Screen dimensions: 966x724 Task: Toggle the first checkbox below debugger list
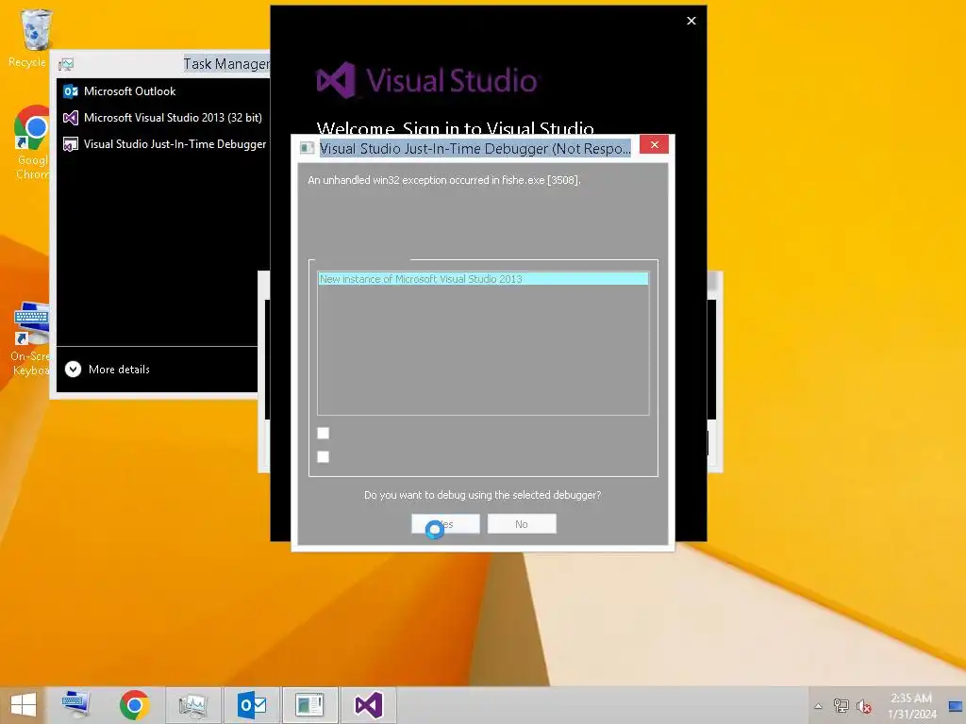pos(323,434)
